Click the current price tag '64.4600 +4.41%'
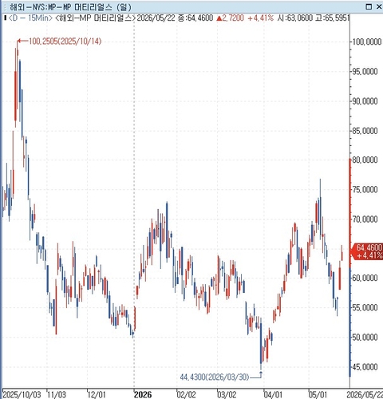The width and height of the screenshot is (383, 399). coord(367,251)
